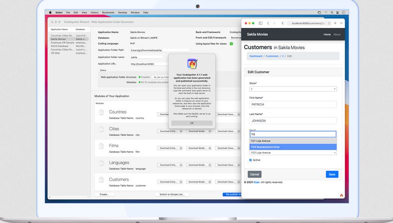Image resolution: width=393 pixels, height=223 pixels.
Task: Click the localhost address bar
Action: (308, 23)
